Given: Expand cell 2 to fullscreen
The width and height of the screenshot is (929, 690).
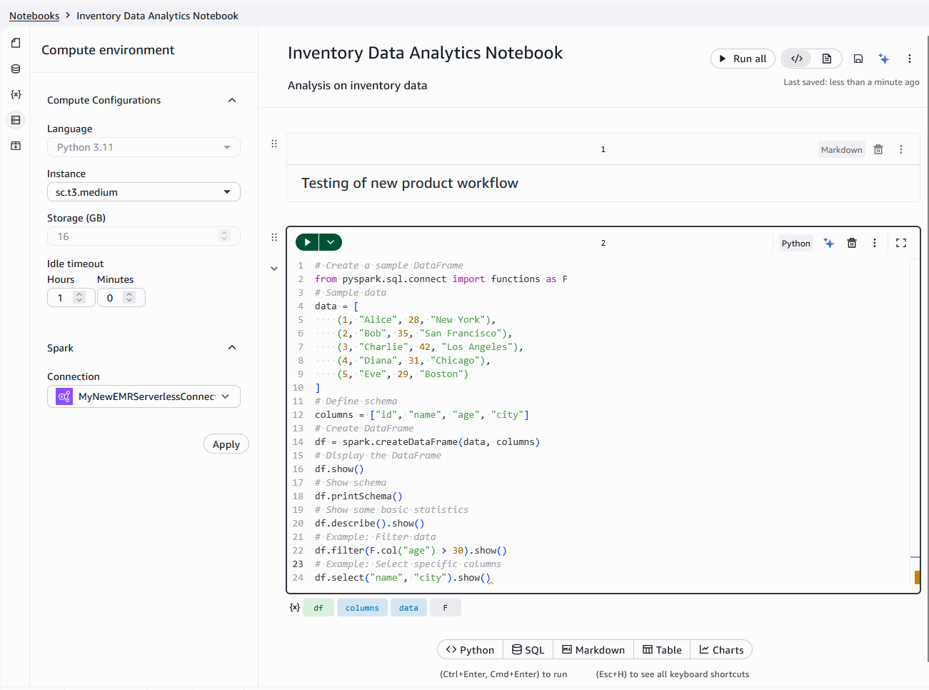Looking at the screenshot, I should [901, 243].
